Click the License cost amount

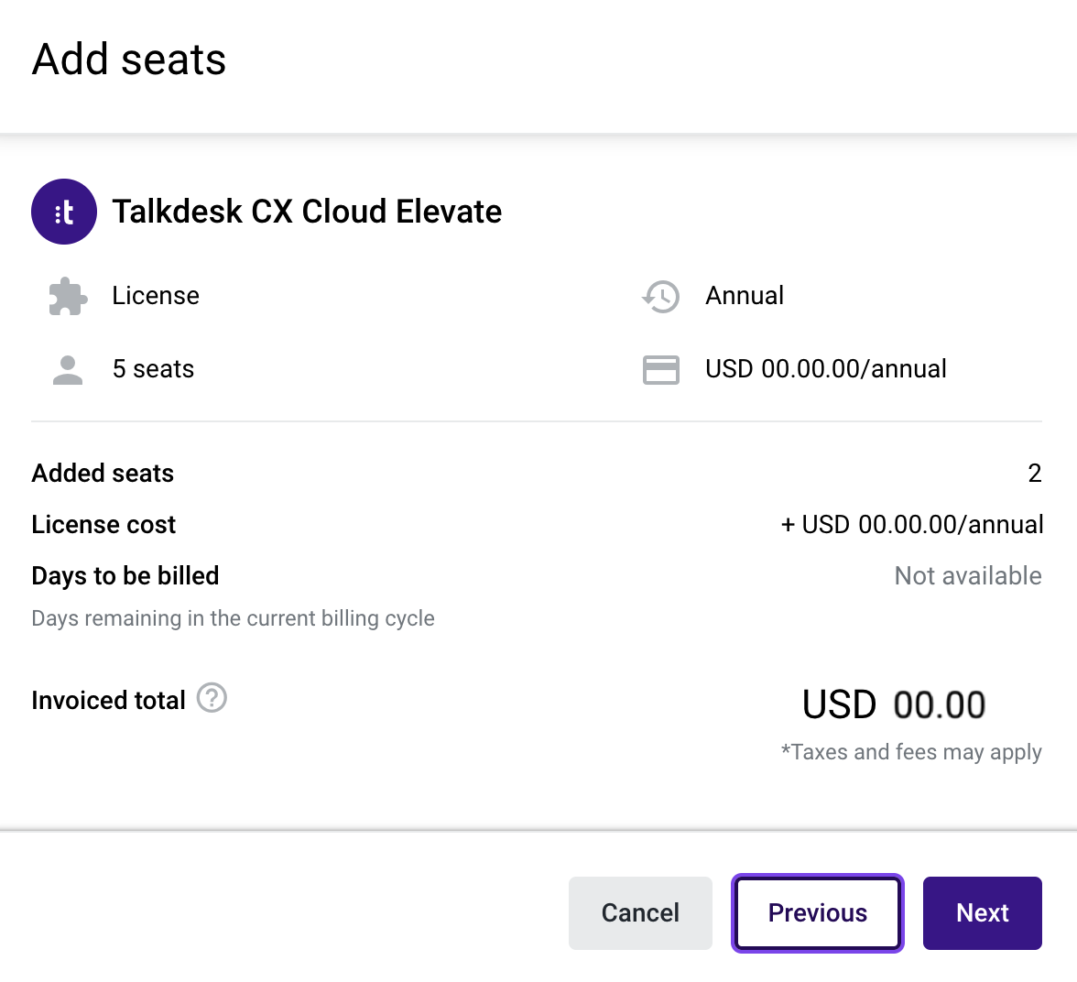coord(911,524)
